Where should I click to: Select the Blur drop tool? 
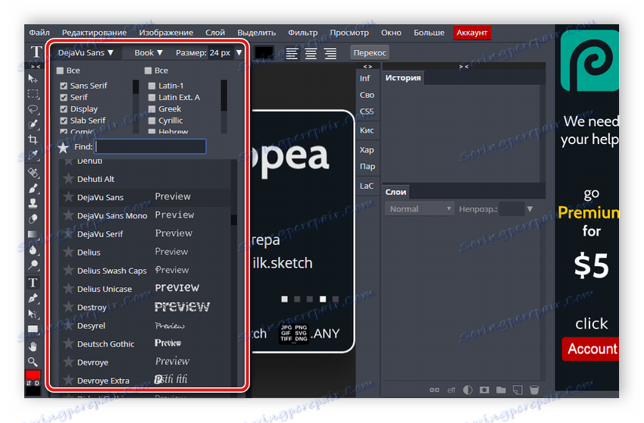pos(33,249)
